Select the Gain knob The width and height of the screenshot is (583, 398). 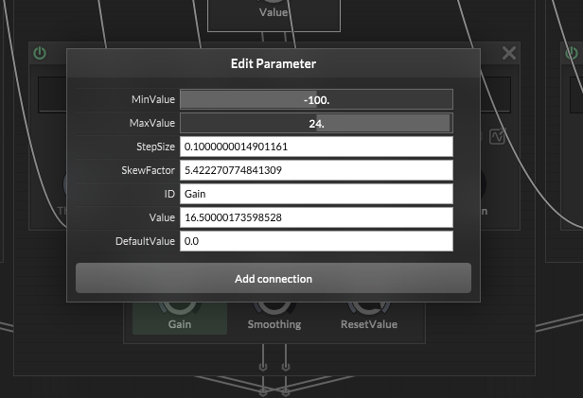180,307
